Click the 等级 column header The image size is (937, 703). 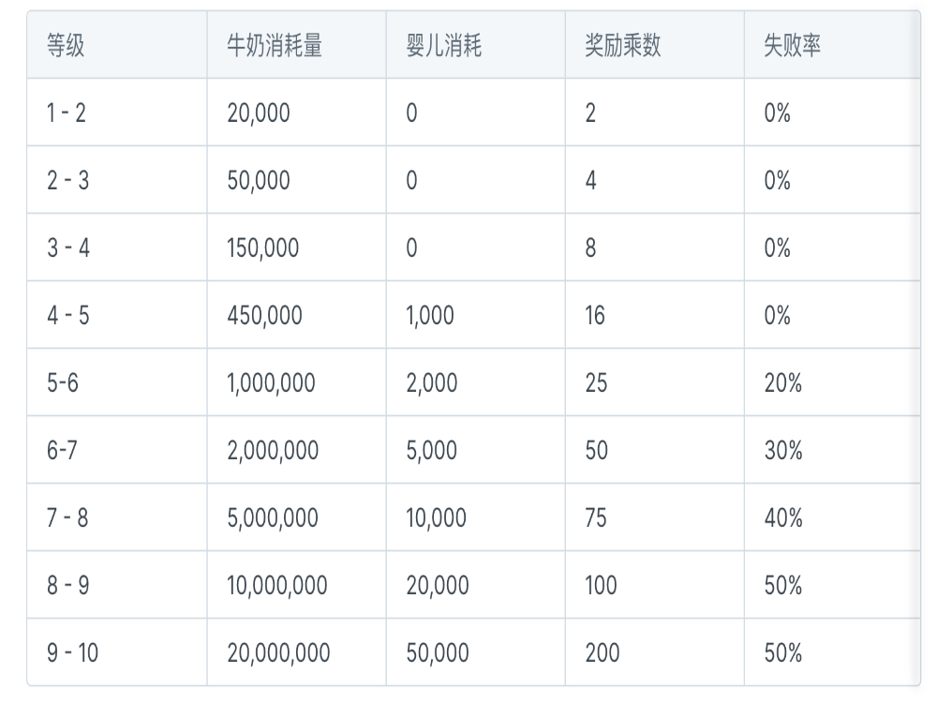point(117,45)
